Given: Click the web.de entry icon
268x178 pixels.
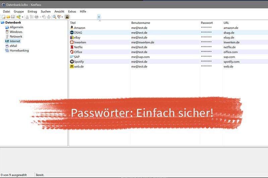Looking at the screenshot, I should pyautogui.click(x=72, y=66).
